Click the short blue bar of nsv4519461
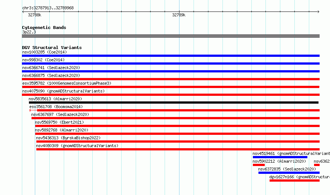The image size is (330, 195). click(x=280, y=157)
